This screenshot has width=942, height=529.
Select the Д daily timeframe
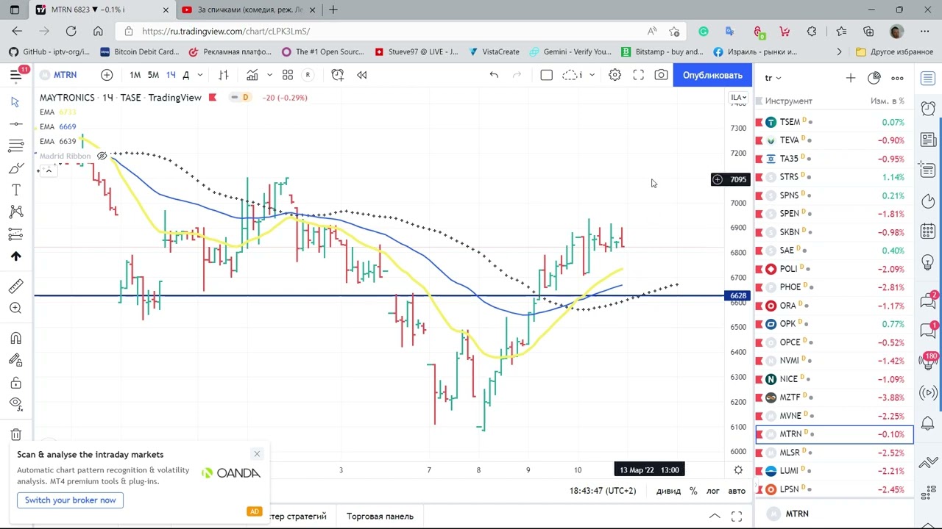185,75
